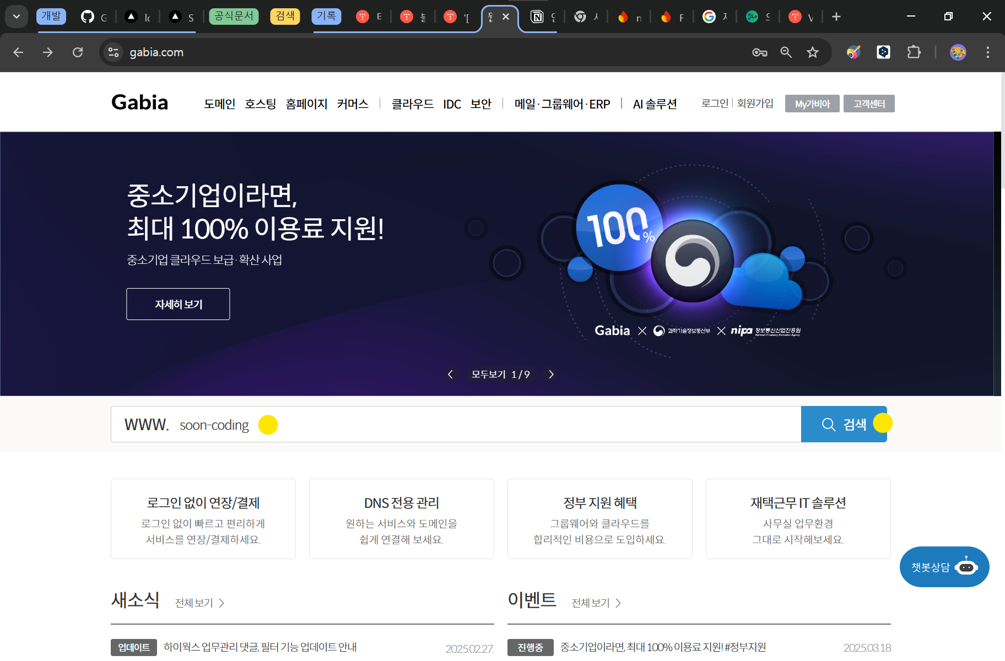Screen dimensions: 1005x661
Task: Collapse the 개발 tab group
Action: click(51, 16)
